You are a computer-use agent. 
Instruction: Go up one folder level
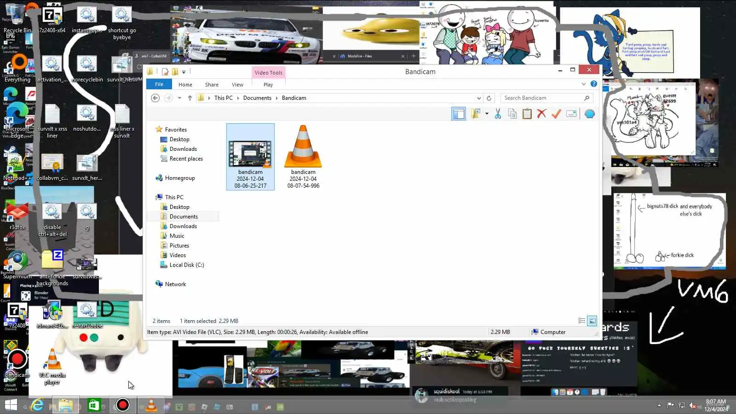pyautogui.click(x=190, y=98)
